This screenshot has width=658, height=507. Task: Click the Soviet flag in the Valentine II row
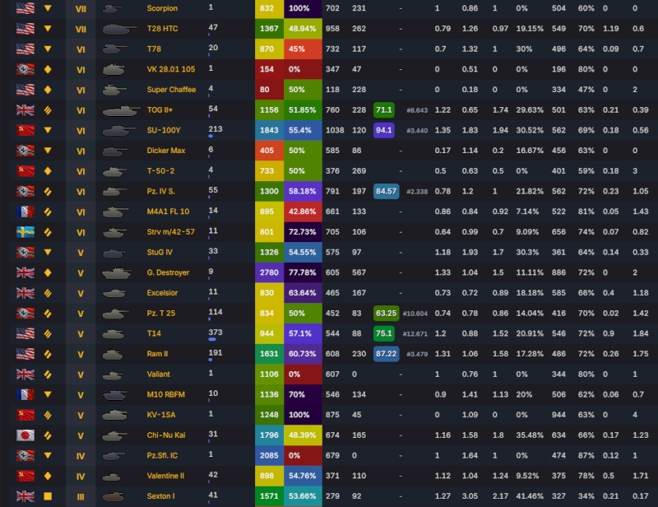tap(25, 476)
